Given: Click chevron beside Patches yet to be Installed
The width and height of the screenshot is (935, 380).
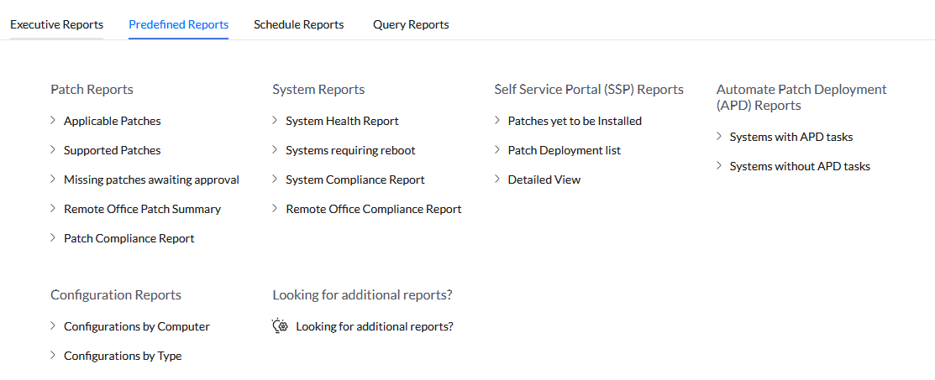Looking at the screenshot, I should click(x=497, y=120).
